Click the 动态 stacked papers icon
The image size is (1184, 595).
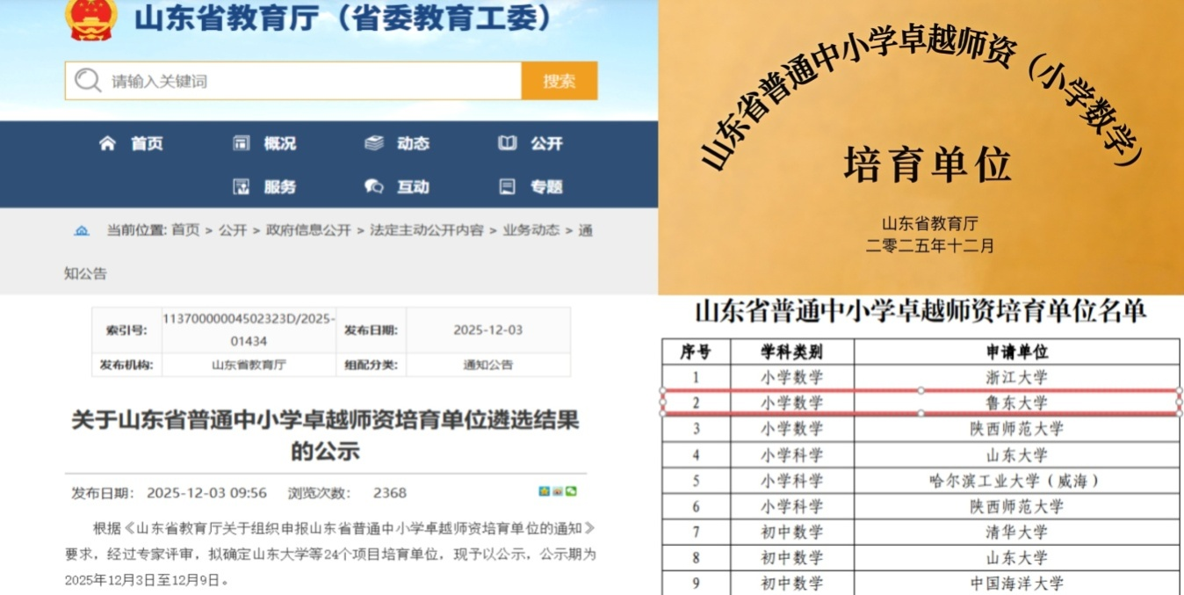click(x=374, y=143)
